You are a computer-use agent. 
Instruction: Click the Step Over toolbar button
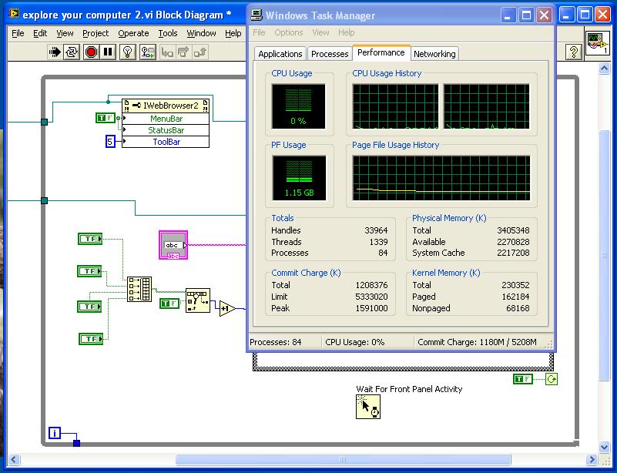point(183,52)
